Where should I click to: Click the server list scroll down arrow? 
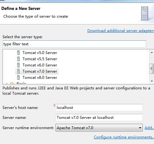(x=152, y=81)
